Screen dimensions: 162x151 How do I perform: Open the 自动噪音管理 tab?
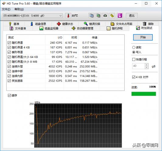click(82, 28)
